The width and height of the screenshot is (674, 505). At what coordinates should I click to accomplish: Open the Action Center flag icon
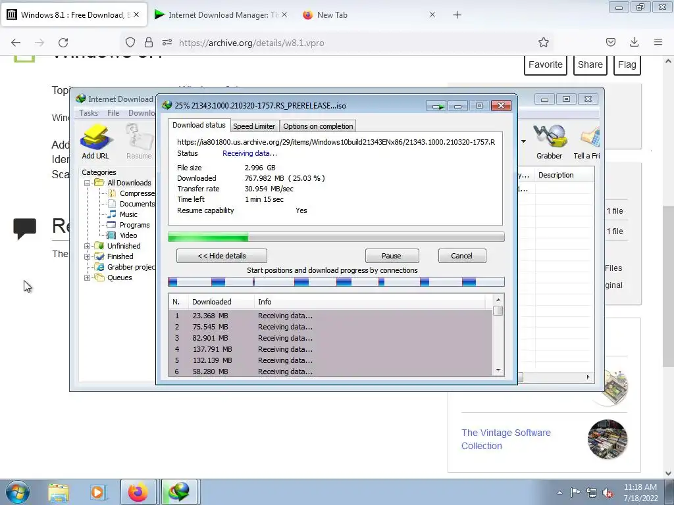575,493
